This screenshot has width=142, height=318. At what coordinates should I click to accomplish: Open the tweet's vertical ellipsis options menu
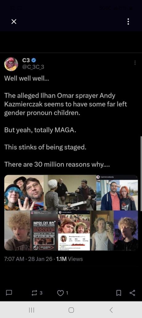(x=135, y=63)
